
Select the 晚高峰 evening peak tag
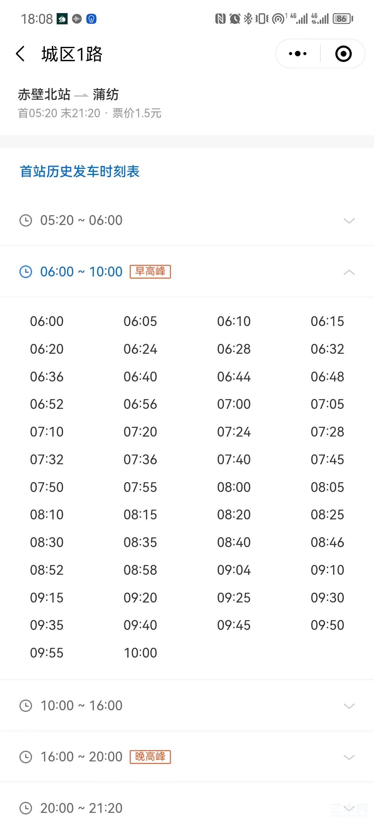tap(150, 757)
